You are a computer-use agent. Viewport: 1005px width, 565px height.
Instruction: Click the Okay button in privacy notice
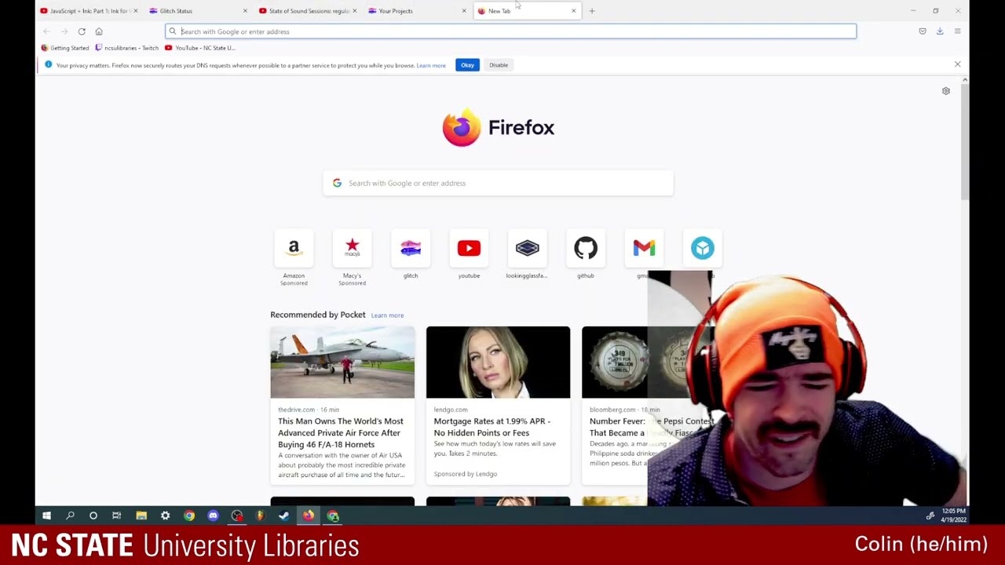pos(467,65)
